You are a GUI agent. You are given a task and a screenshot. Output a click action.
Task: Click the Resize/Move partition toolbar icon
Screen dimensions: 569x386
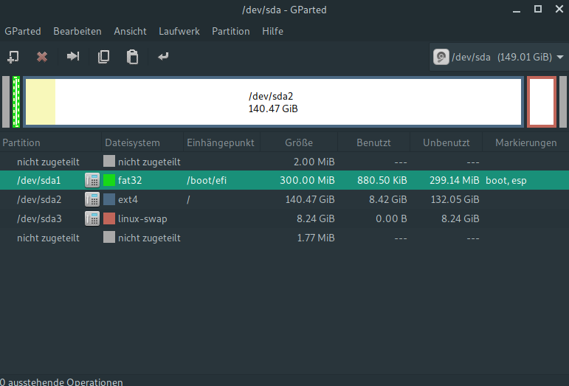pos(73,57)
